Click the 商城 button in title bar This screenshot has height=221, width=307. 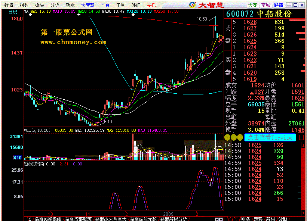pyautogui.click(x=266, y=5)
